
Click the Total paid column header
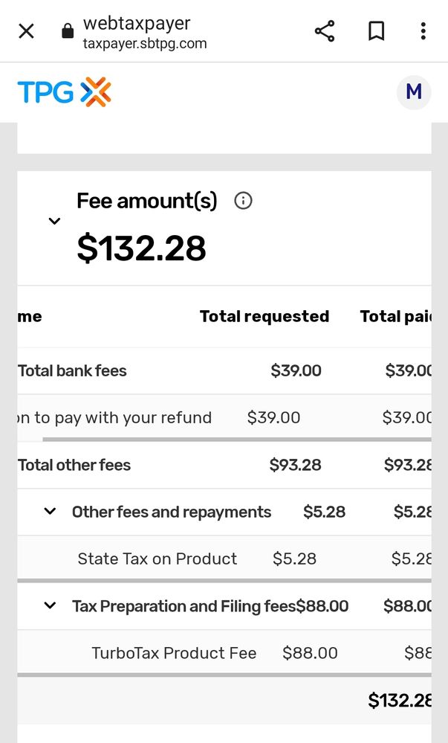(x=395, y=317)
